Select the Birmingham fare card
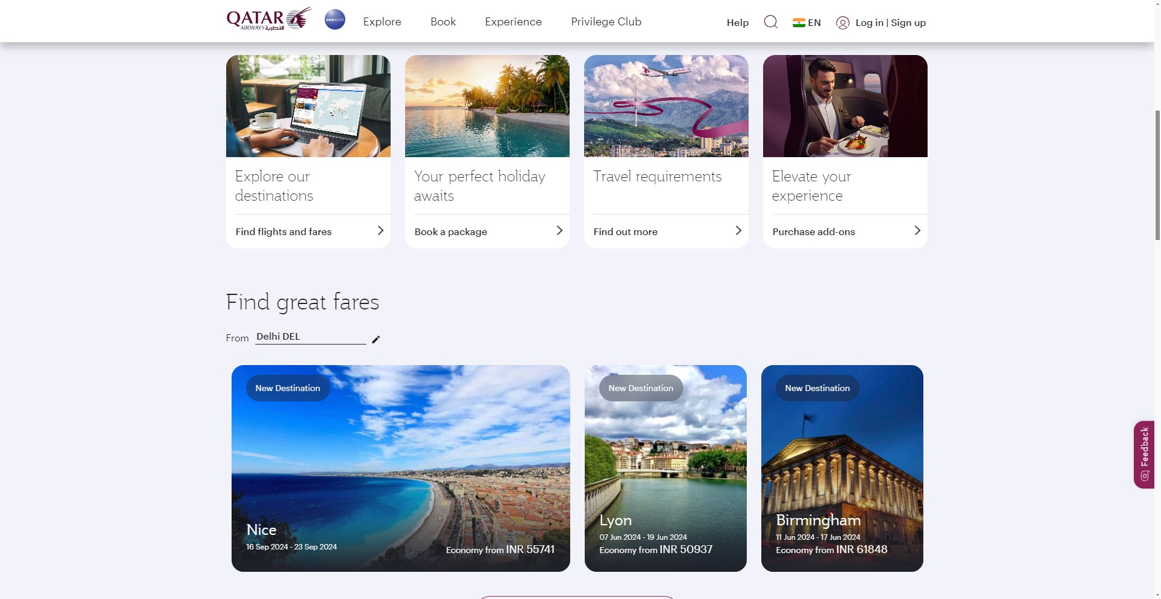The width and height of the screenshot is (1161, 599). click(x=842, y=468)
